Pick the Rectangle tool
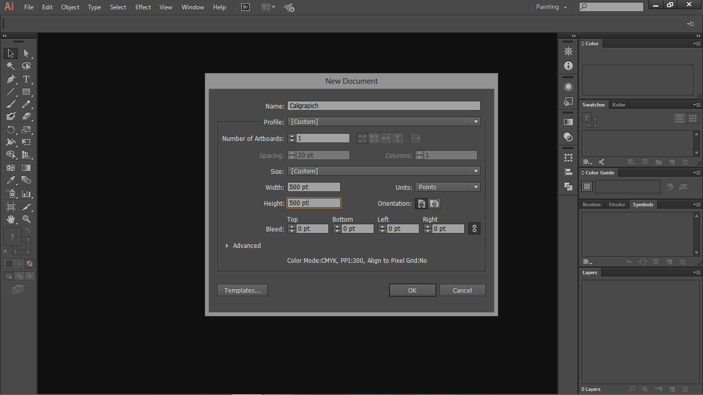Viewport: 703px width, 395px height. click(x=26, y=92)
